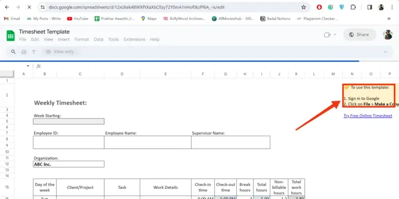Viewport: 399px width, 199px height.
Task: Click the site info icon in address bar
Action: 43,7
